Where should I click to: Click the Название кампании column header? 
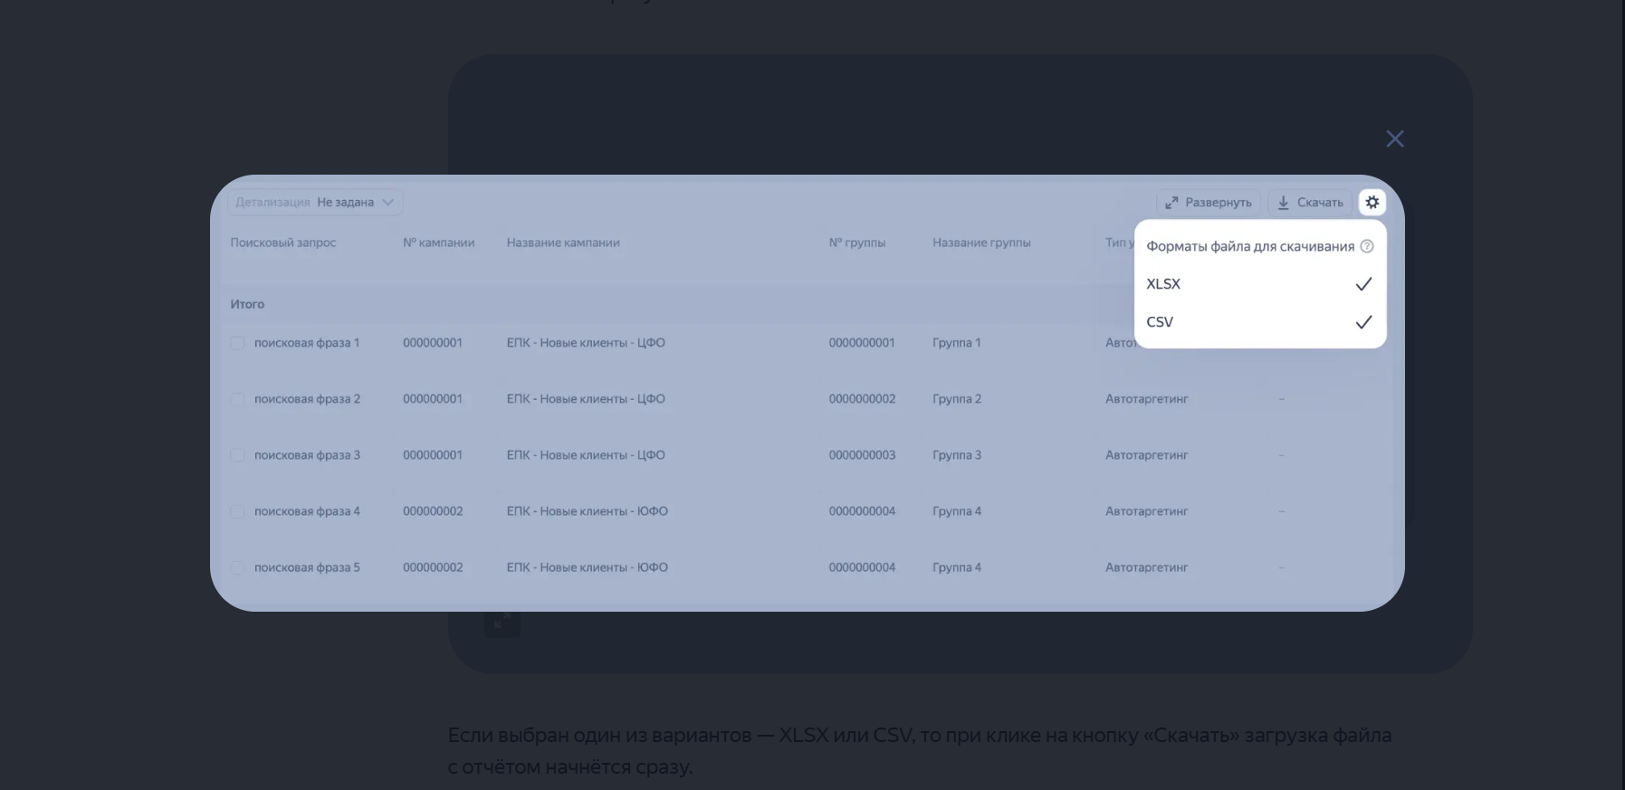(563, 243)
